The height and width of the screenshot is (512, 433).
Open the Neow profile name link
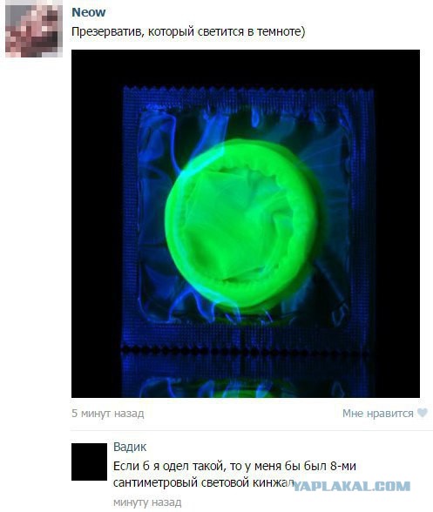tap(88, 12)
